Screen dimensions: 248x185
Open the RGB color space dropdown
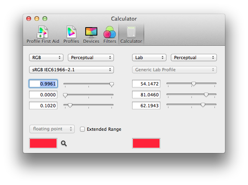point(46,57)
